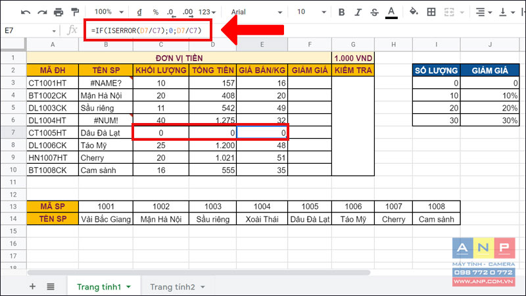The width and height of the screenshot is (526, 296).
Task: Click the Undo icon
Action: (26, 12)
